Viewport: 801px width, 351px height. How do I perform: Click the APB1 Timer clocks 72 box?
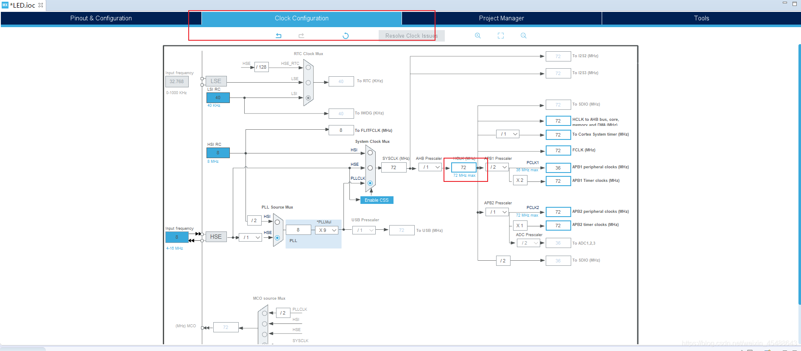click(558, 181)
